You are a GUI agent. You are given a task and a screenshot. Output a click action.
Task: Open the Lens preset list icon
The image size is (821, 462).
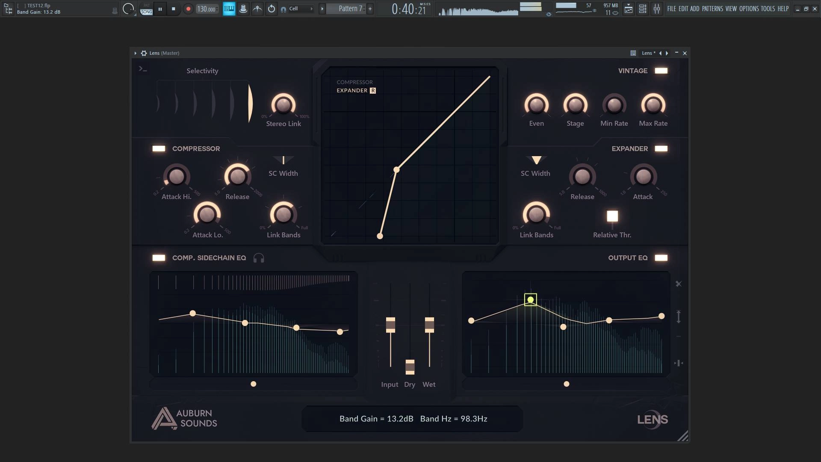point(633,53)
